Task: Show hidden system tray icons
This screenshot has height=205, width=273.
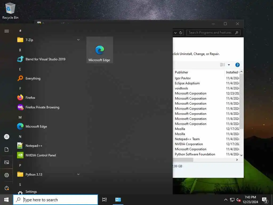Action: pyautogui.click(x=226, y=200)
